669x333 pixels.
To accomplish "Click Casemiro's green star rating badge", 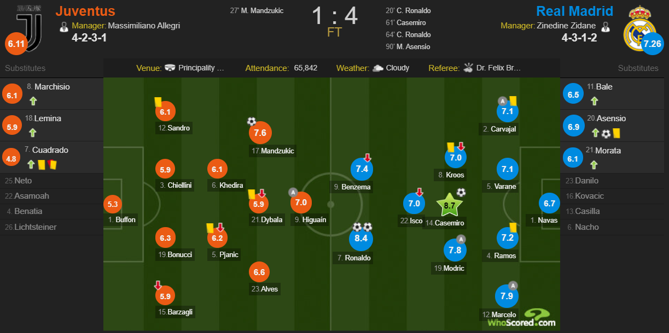I will [x=449, y=206].
